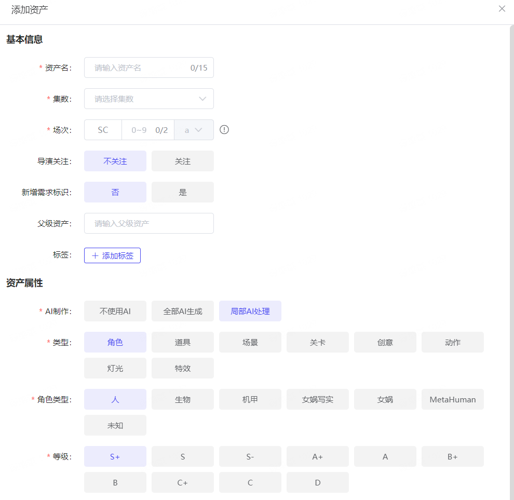
Task: Select 不使用AI option
Action: [x=115, y=312]
